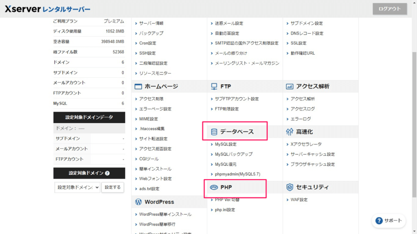Open MySQL設定 link

click(226, 144)
